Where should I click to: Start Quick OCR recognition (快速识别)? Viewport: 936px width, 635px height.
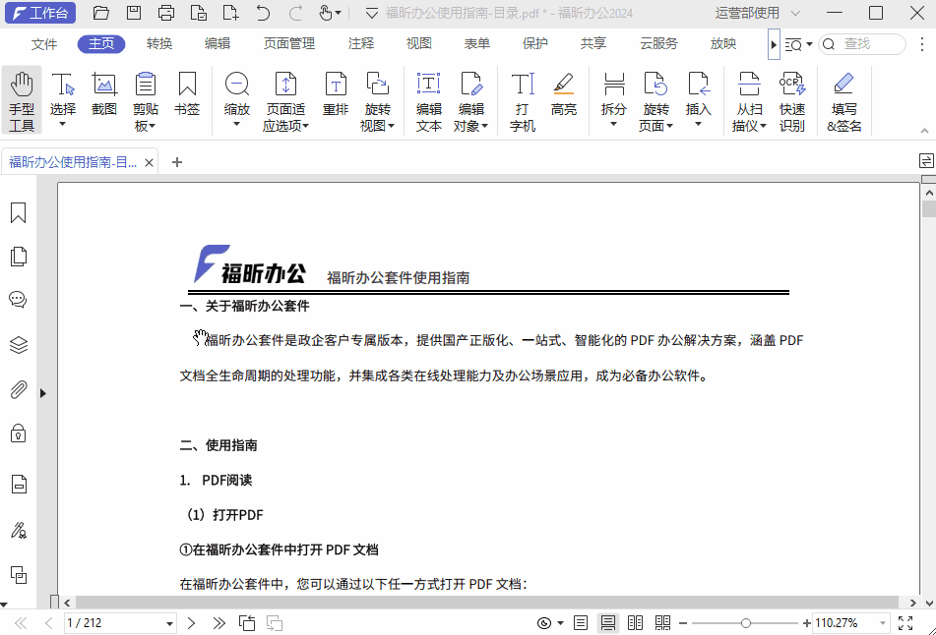792,98
